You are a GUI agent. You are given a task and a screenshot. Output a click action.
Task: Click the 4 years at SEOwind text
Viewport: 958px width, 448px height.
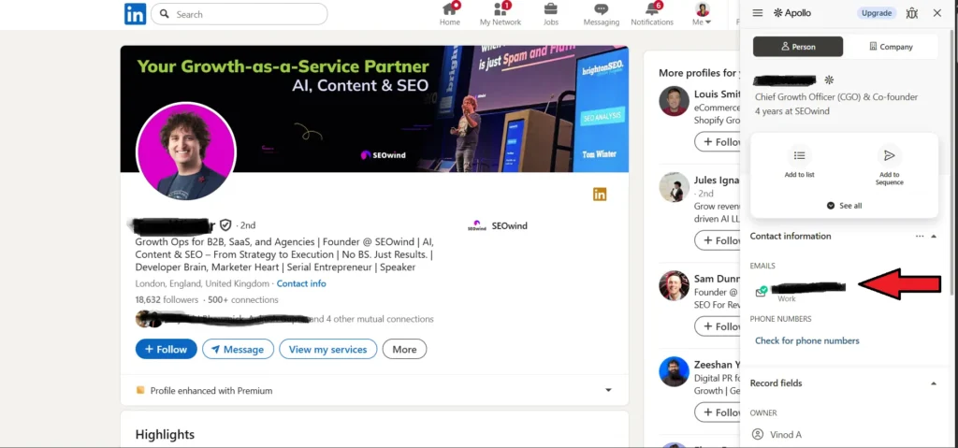(791, 111)
